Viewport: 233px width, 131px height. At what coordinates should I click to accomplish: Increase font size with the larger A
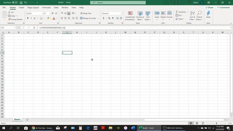pyautogui.click(x=53, y=13)
